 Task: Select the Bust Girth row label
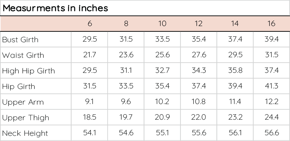20,40
